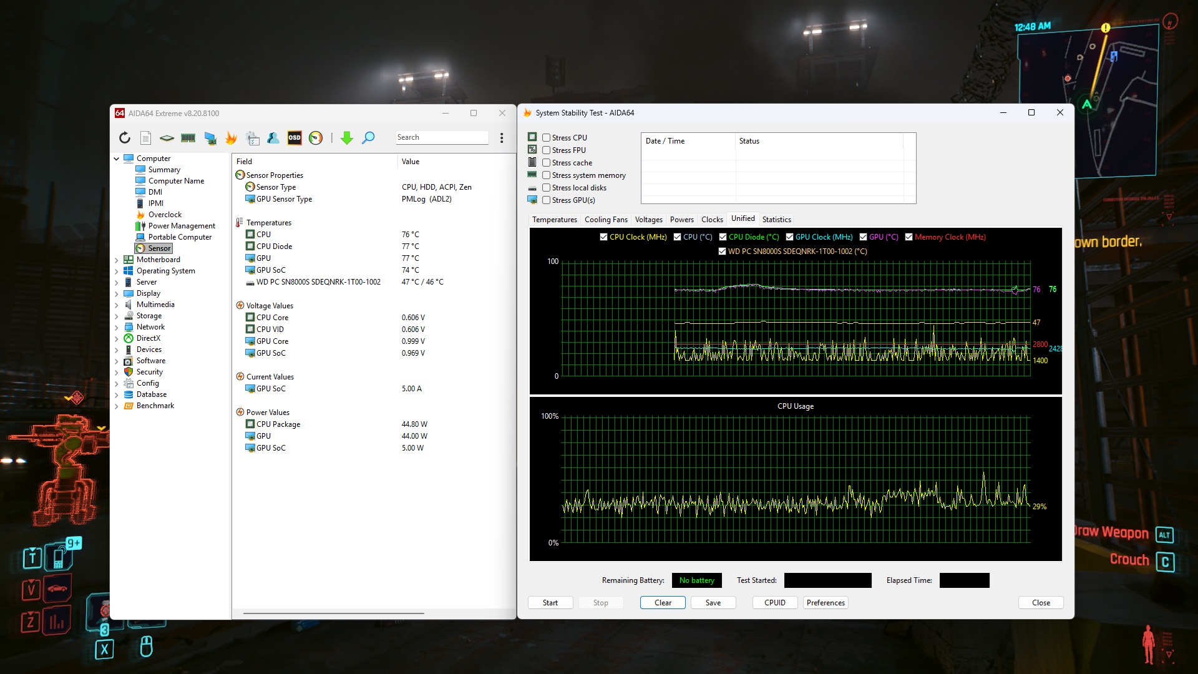Click the memory RAM module toolbar icon
1198x674 pixels.
(188, 138)
